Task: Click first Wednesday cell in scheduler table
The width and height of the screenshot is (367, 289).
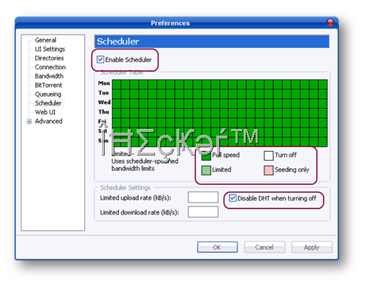Action: click(117, 104)
